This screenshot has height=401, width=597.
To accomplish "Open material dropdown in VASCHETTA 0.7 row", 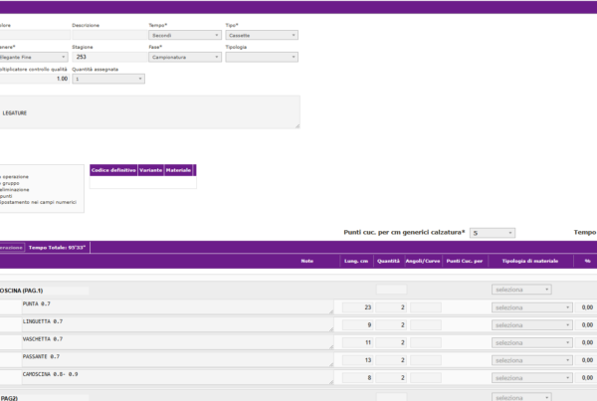I will click(532, 342).
